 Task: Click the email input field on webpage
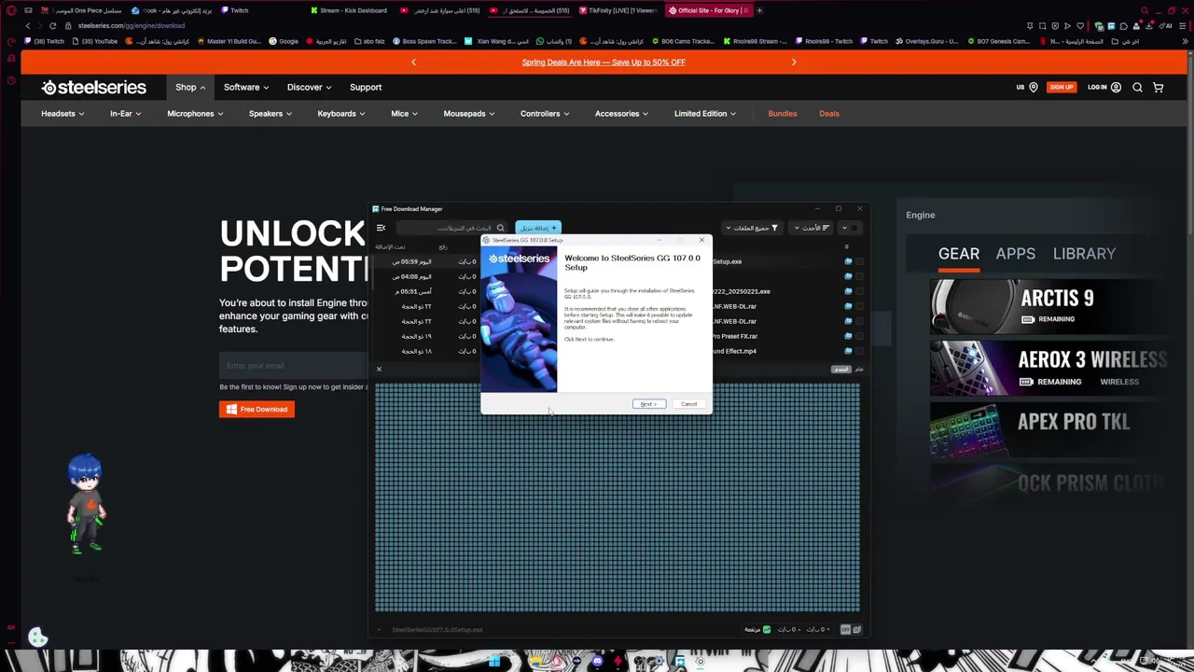point(294,366)
